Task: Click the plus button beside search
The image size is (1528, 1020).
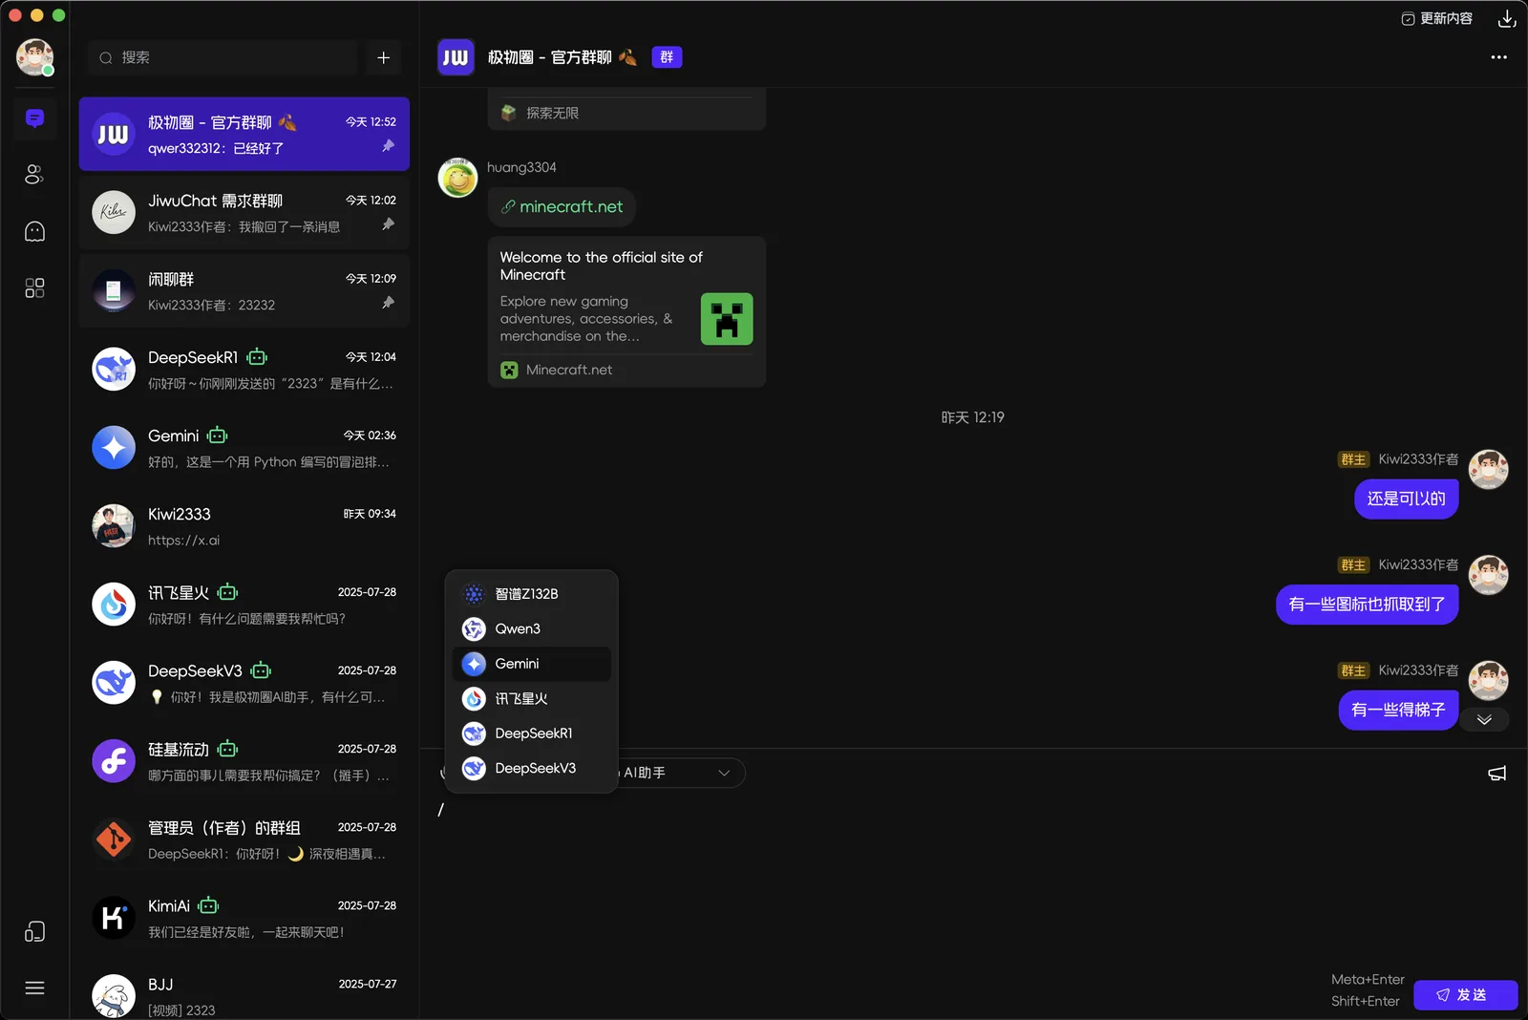Action: pyautogui.click(x=383, y=57)
